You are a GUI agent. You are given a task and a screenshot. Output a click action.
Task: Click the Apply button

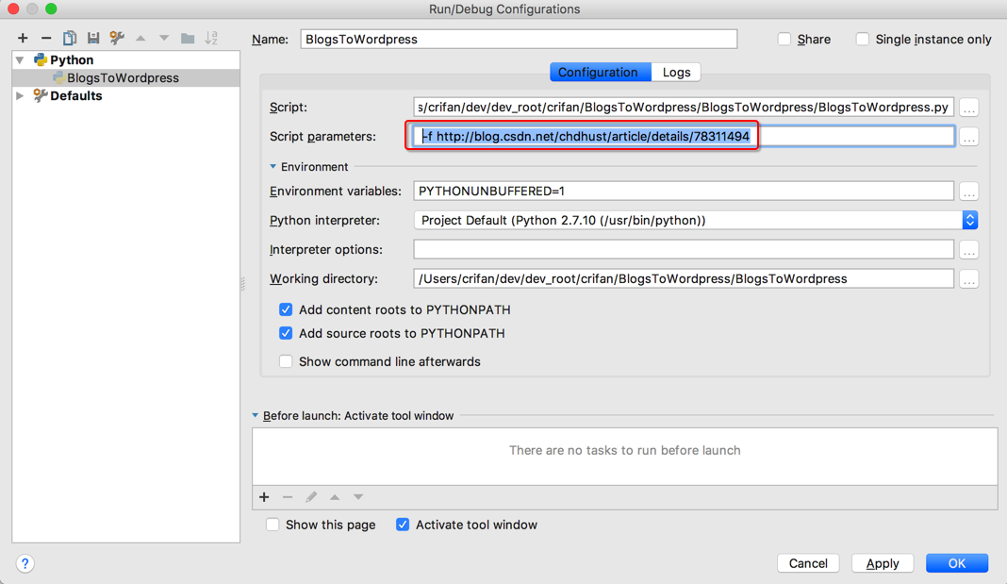883,563
